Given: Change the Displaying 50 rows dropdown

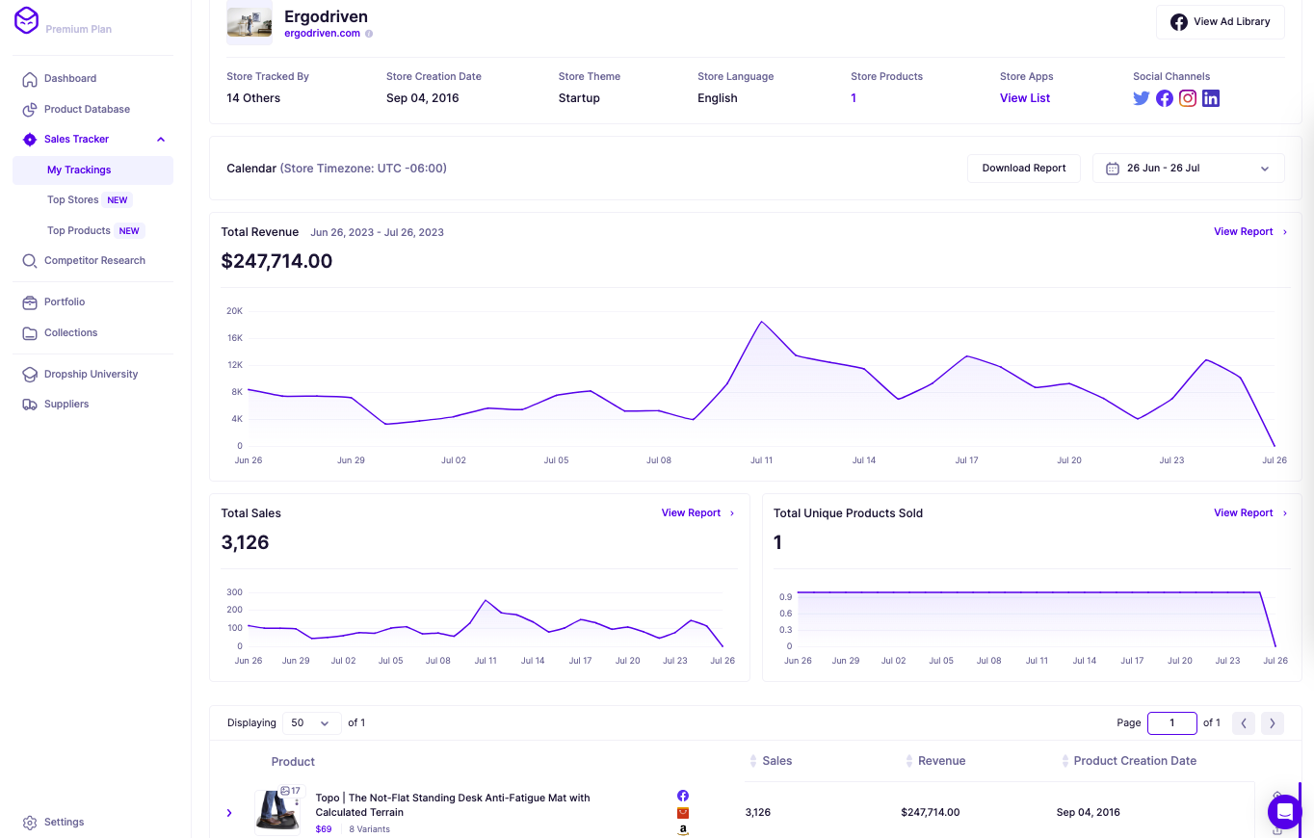Looking at the screenshot, I should (311, 722).
